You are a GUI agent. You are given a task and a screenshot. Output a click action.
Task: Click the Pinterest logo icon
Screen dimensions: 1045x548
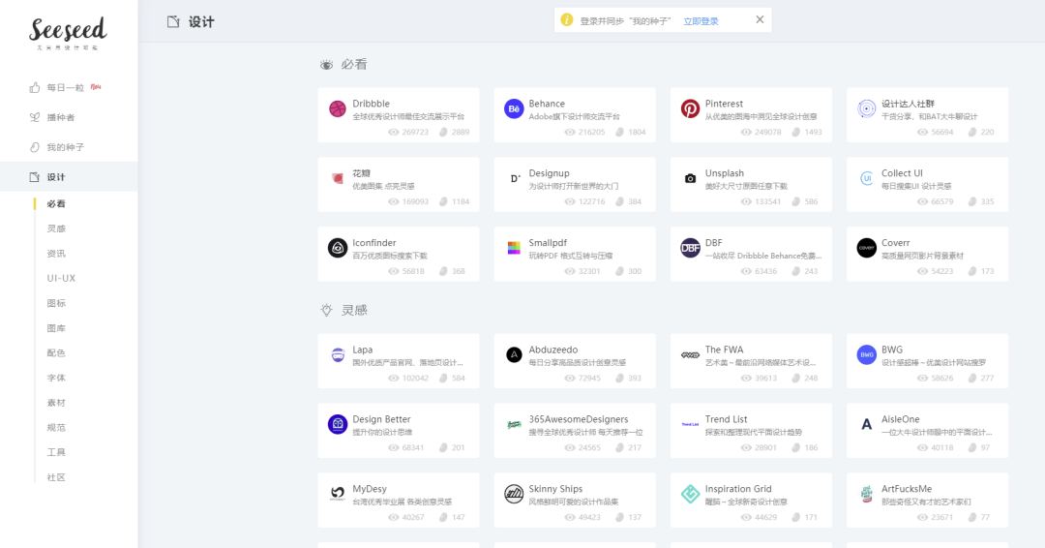point(690,108)
